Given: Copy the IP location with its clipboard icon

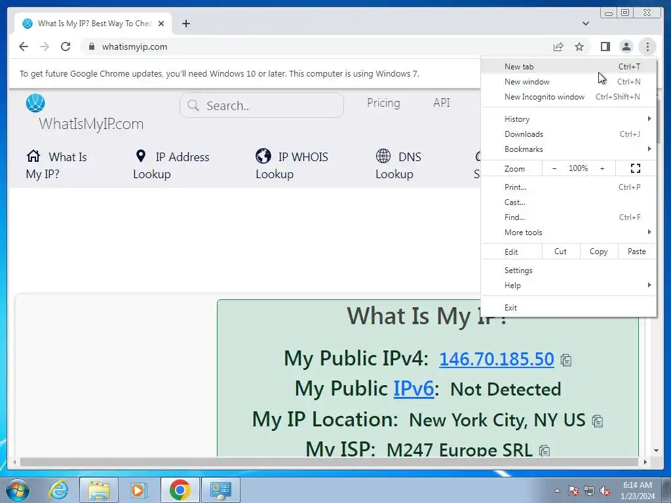Looking at the screenshot, I should tap(598, 421).
